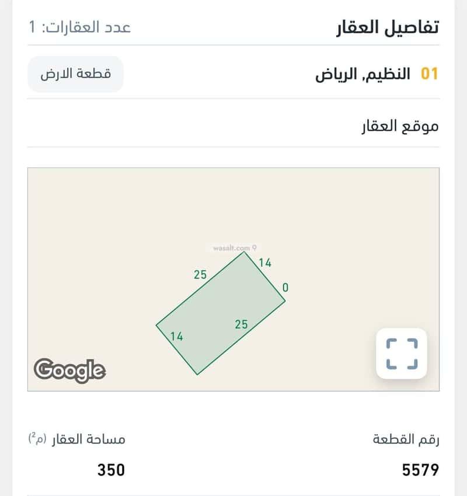Expand the map to fullscreen
The image size is (467, 496).
pyautogui.click(x=402, y=354)
